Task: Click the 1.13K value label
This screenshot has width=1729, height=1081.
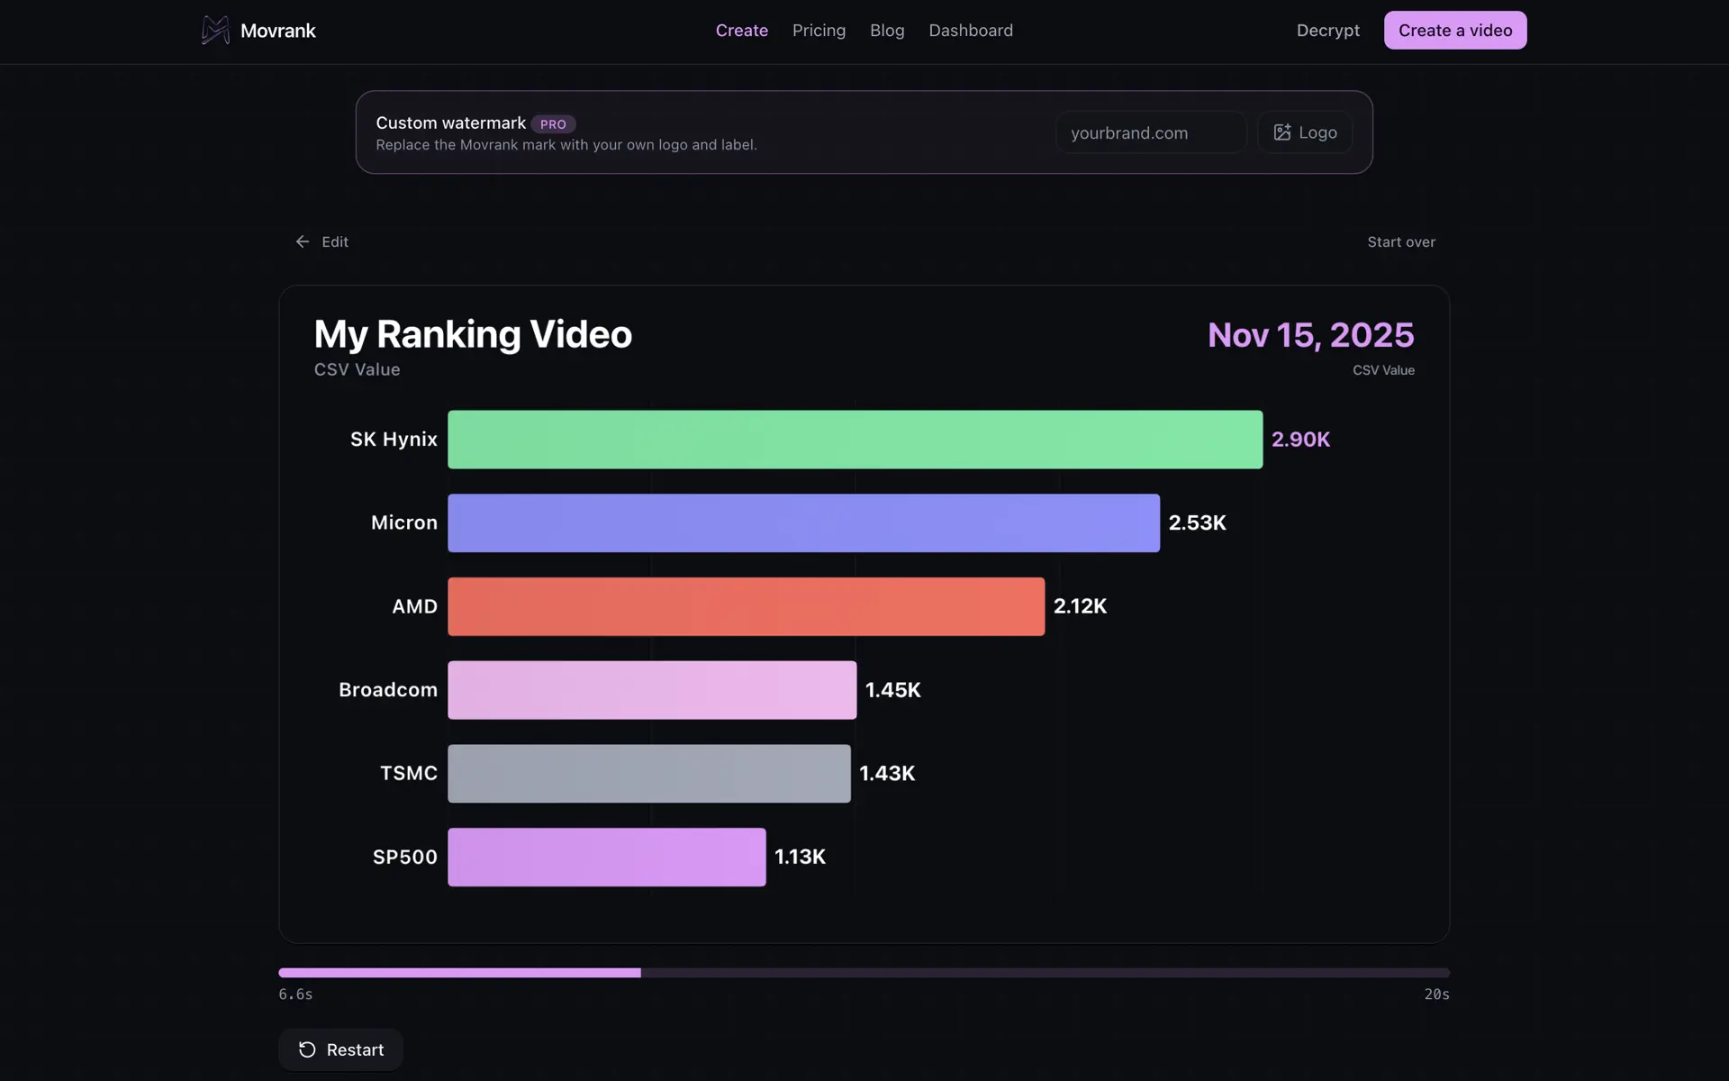Action: tap(800, 857)
